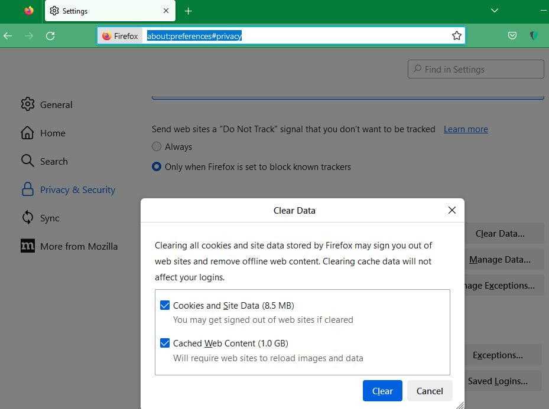Screen dimensions: 549x409
Task: Close the Settings tab
Action: click(166, 11)
